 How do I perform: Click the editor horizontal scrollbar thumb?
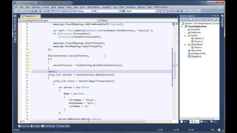(x=89, y=121)
